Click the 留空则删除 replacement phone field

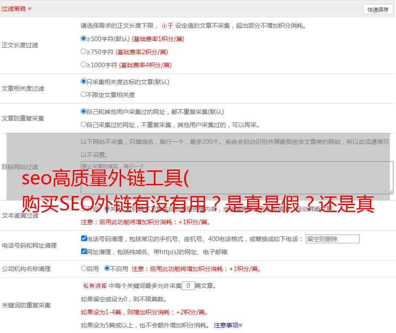[x=332, y=239]
